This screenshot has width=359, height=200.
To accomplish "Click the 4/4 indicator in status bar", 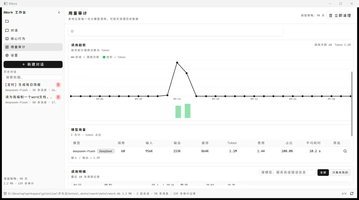I will click(344, 194).
